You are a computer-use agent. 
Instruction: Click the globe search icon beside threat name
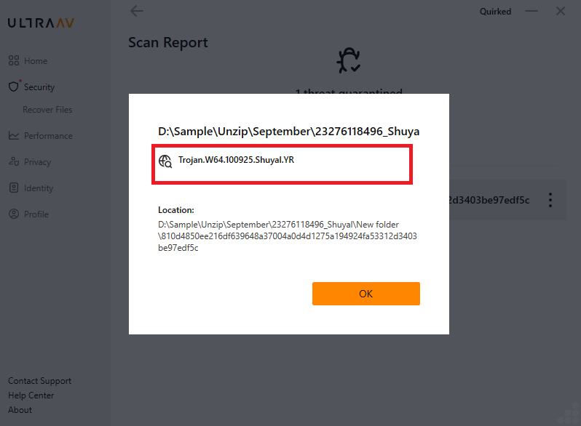point(165,161)
